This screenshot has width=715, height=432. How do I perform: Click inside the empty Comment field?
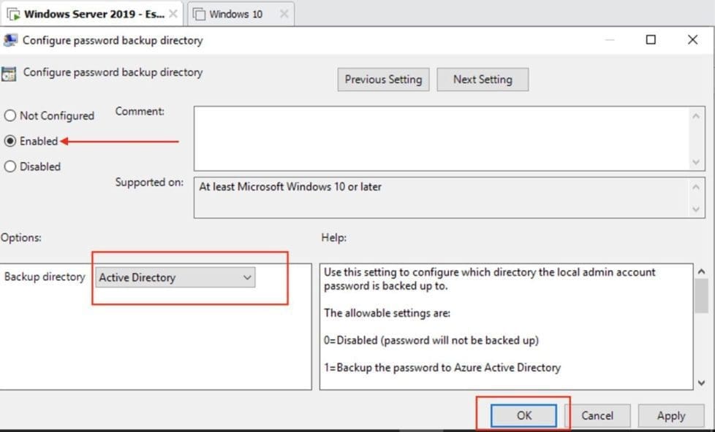439,139
